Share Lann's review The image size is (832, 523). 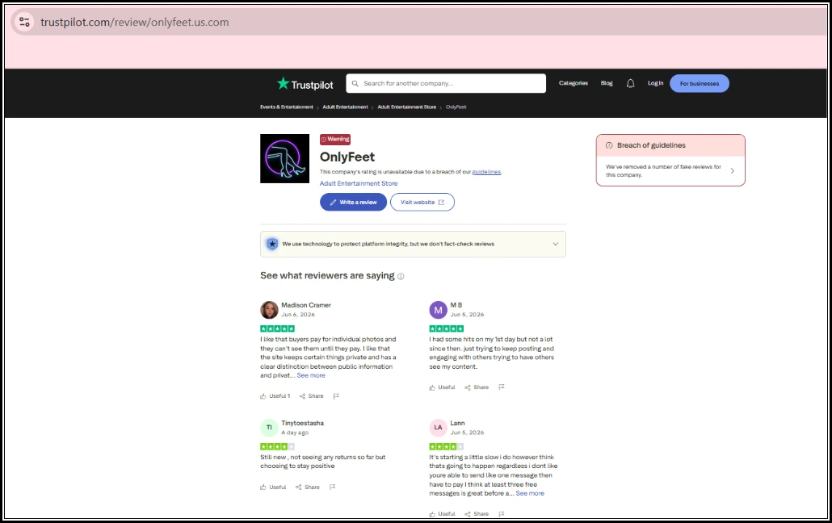[477, 514]
